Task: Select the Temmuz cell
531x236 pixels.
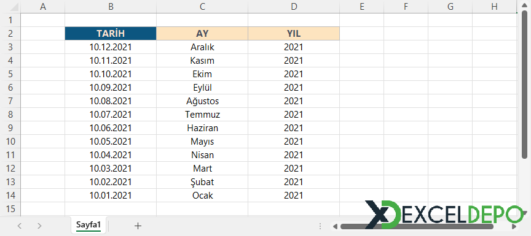Action: click(202, 115)
